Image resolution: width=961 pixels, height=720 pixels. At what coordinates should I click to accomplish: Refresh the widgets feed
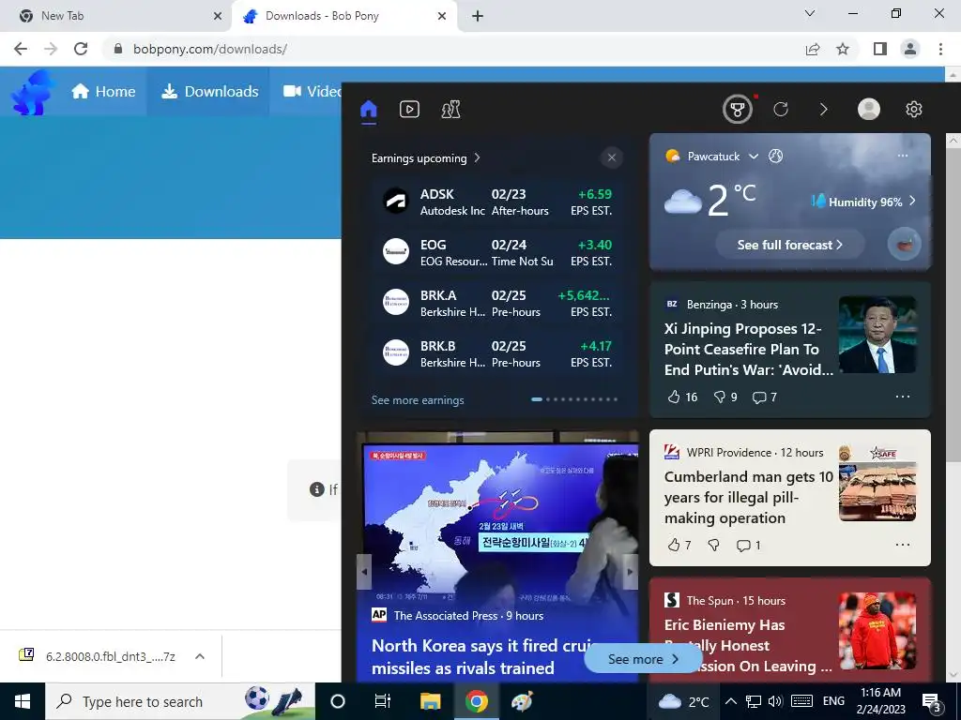(780, 110)
